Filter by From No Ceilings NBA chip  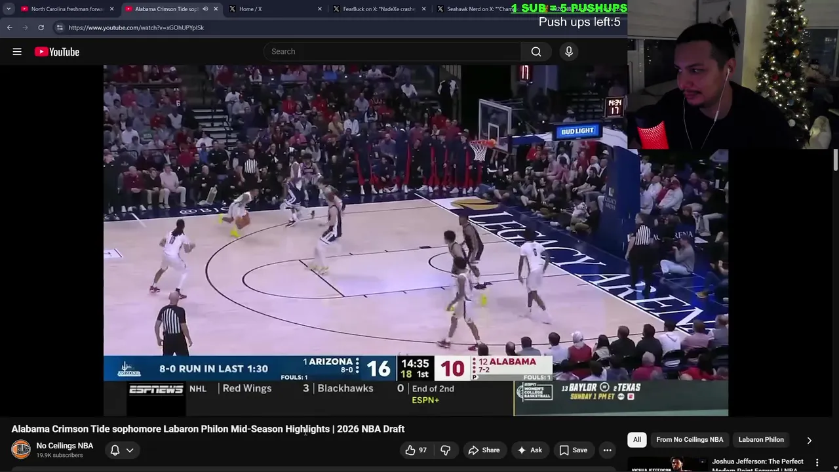pos(690,440)
